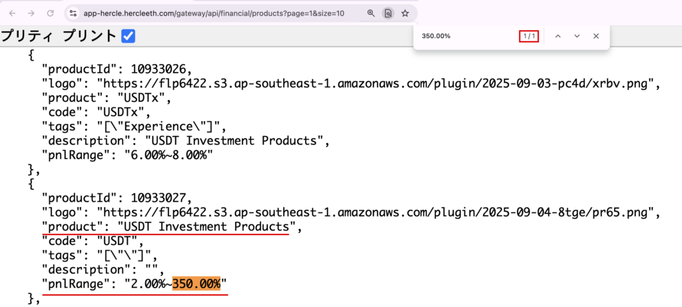Click the logo URL ending pr65.png
This screenshot has height=307, width=682.
[x=376, y=212]
